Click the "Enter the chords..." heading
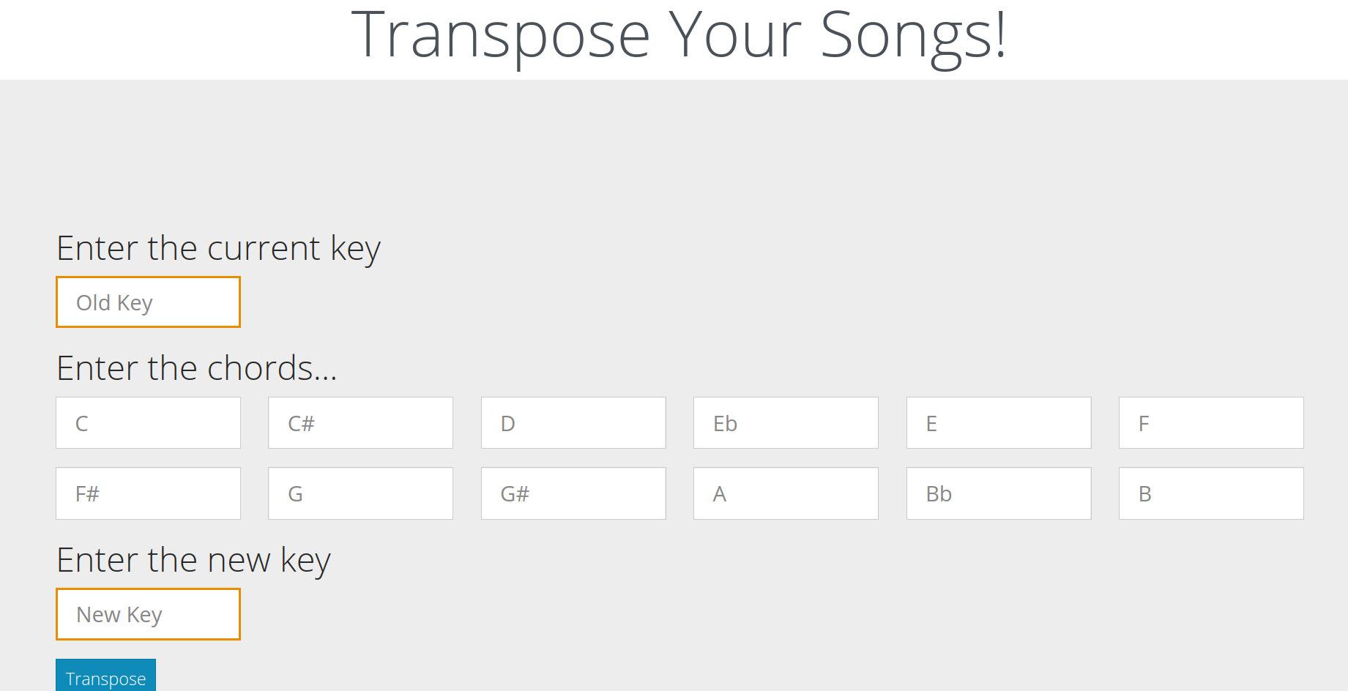1348x691 pixels. [x=196, y=368]
